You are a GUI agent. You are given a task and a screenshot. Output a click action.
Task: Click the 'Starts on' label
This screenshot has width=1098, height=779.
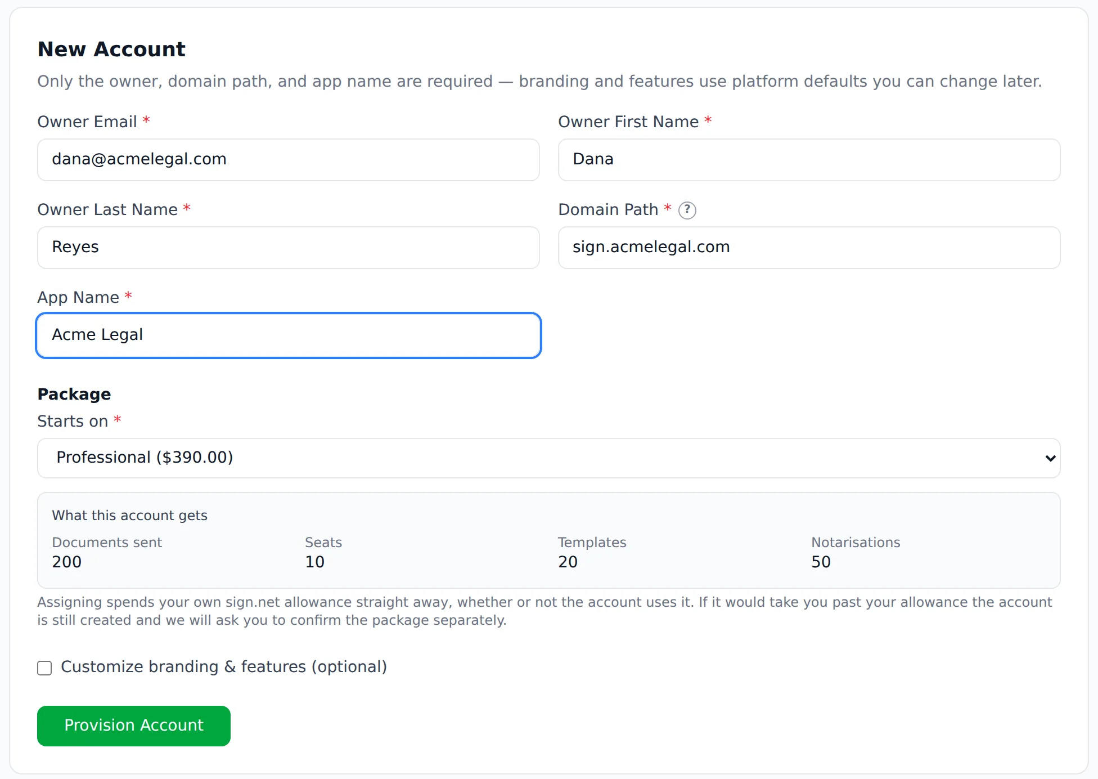pos(73,421)
